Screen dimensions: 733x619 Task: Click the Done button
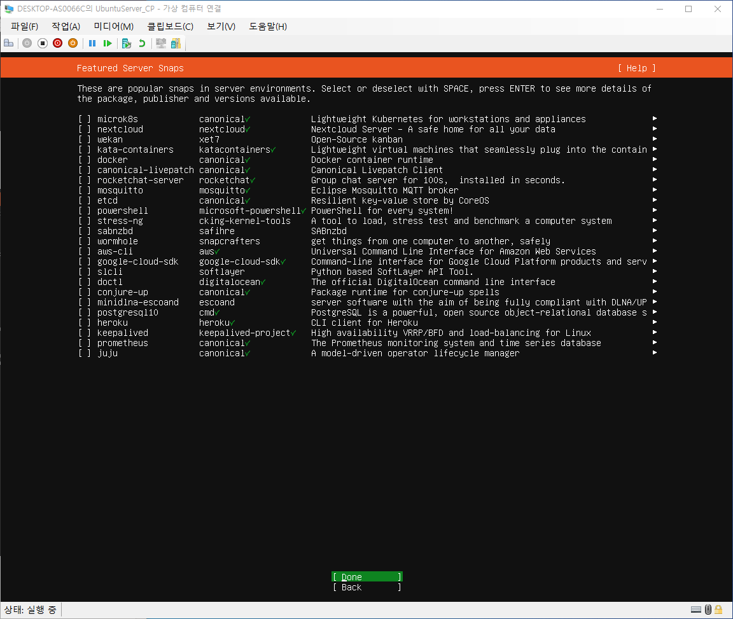point(367,577)
